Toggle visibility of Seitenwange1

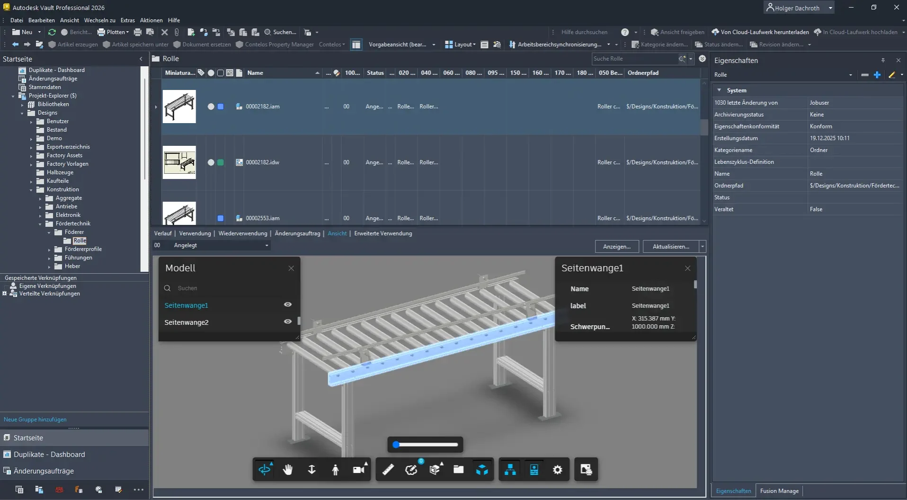coord(287,304)
